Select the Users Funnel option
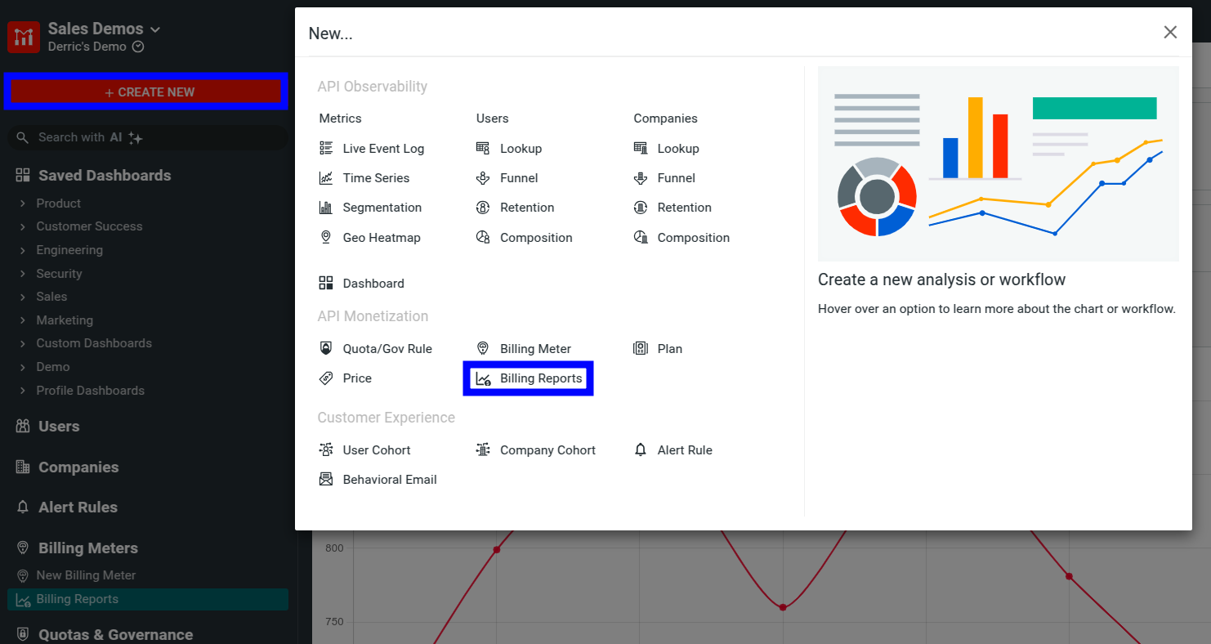 518,177
